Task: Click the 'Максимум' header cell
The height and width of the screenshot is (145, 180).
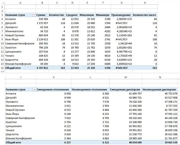Action: (87, 15)
